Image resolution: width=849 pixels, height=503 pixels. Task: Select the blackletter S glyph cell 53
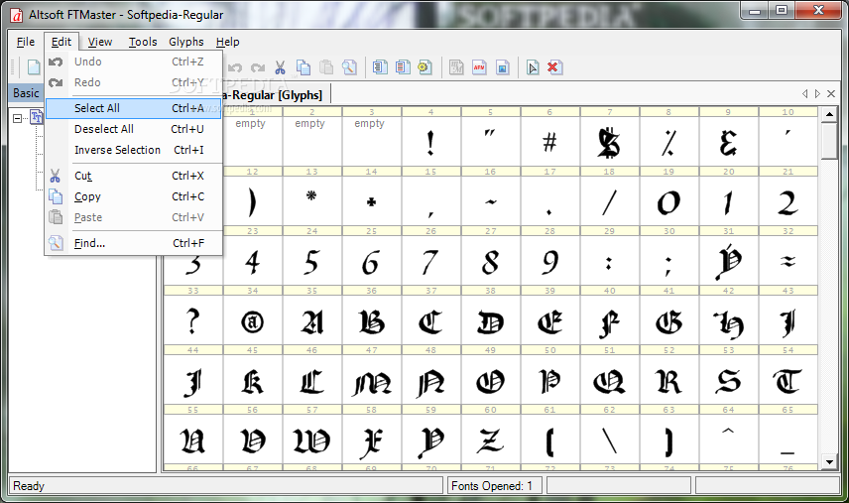coord(729,380)
